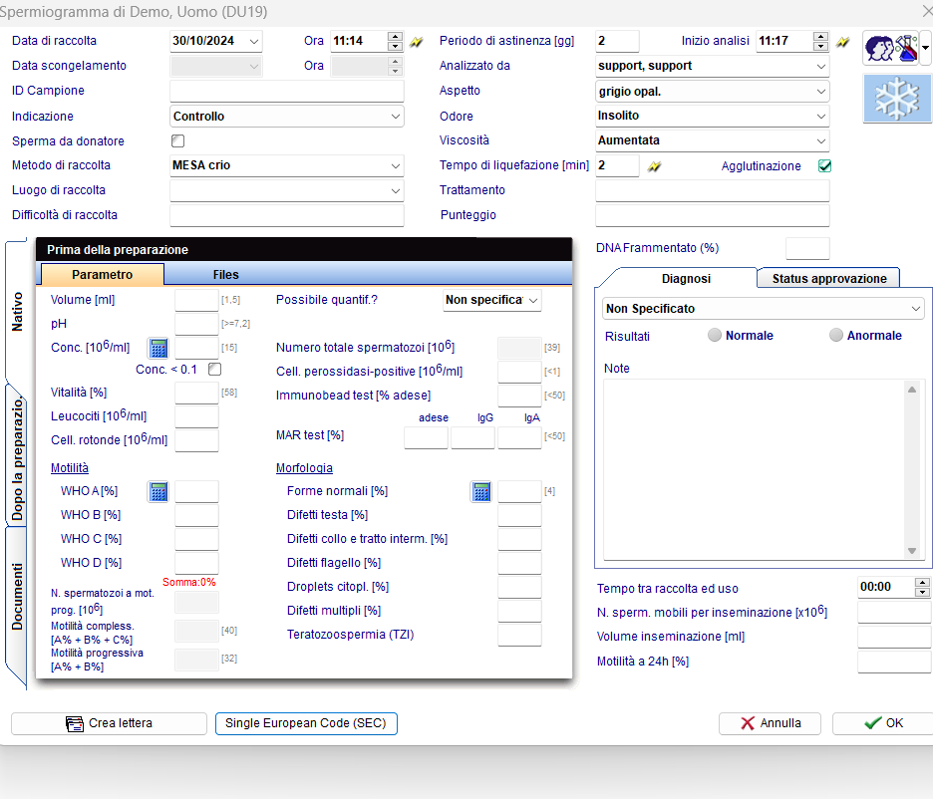This screenshot has width=933, height=799.
Task: Click the lightning icon beside Inizio analisi
Action: pos(842,42)
